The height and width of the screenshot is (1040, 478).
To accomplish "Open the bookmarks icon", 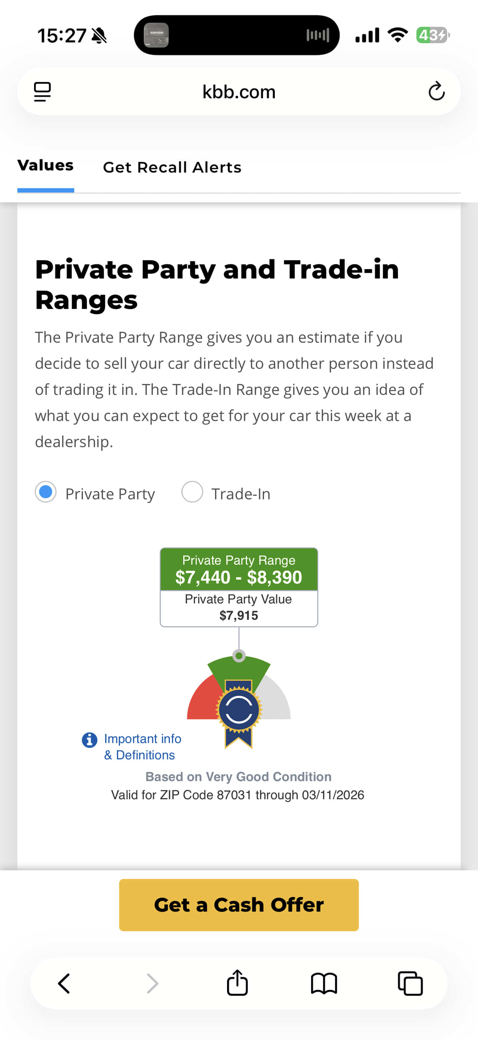I will tap(325, 984).
